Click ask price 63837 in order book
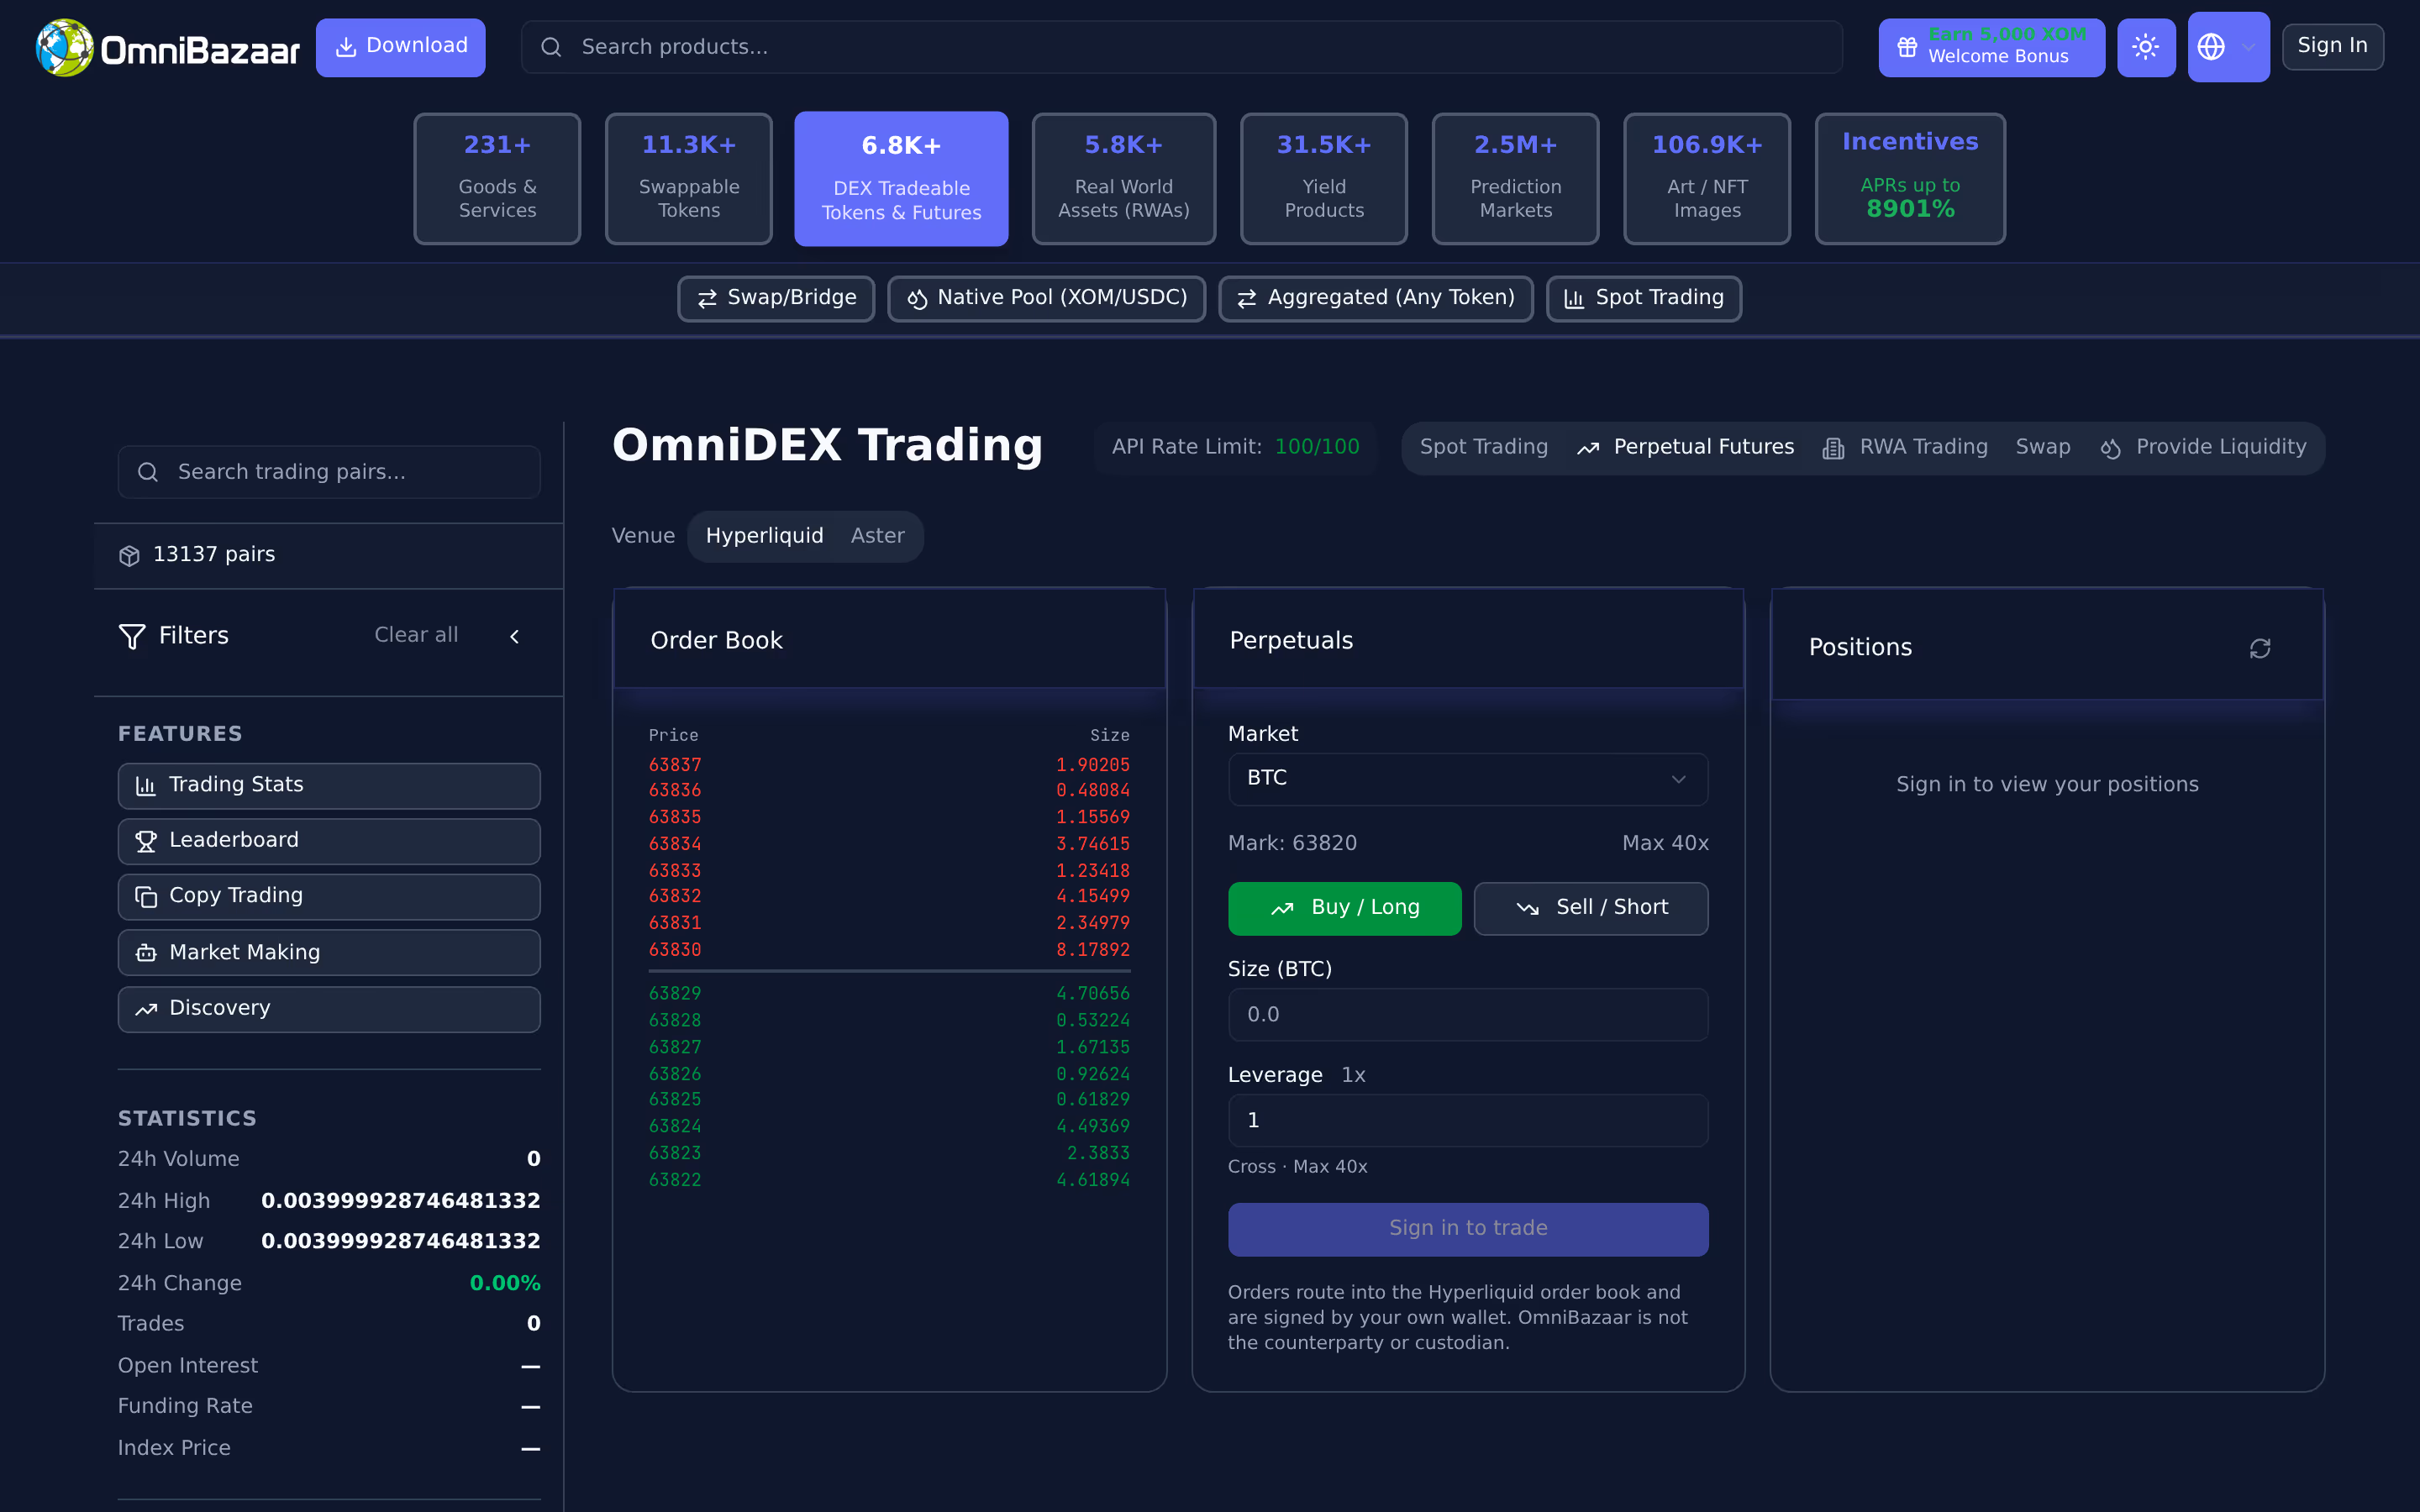Image resolution: width=2420 pixels, height=1512 pixels. [675, 765]
